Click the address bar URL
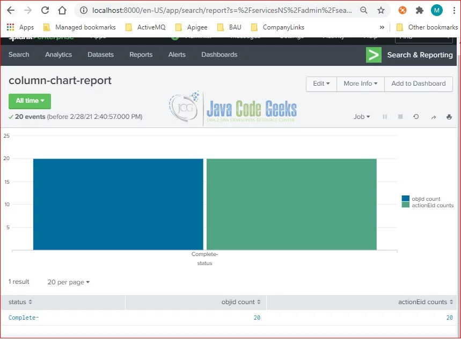 point(222,11)
